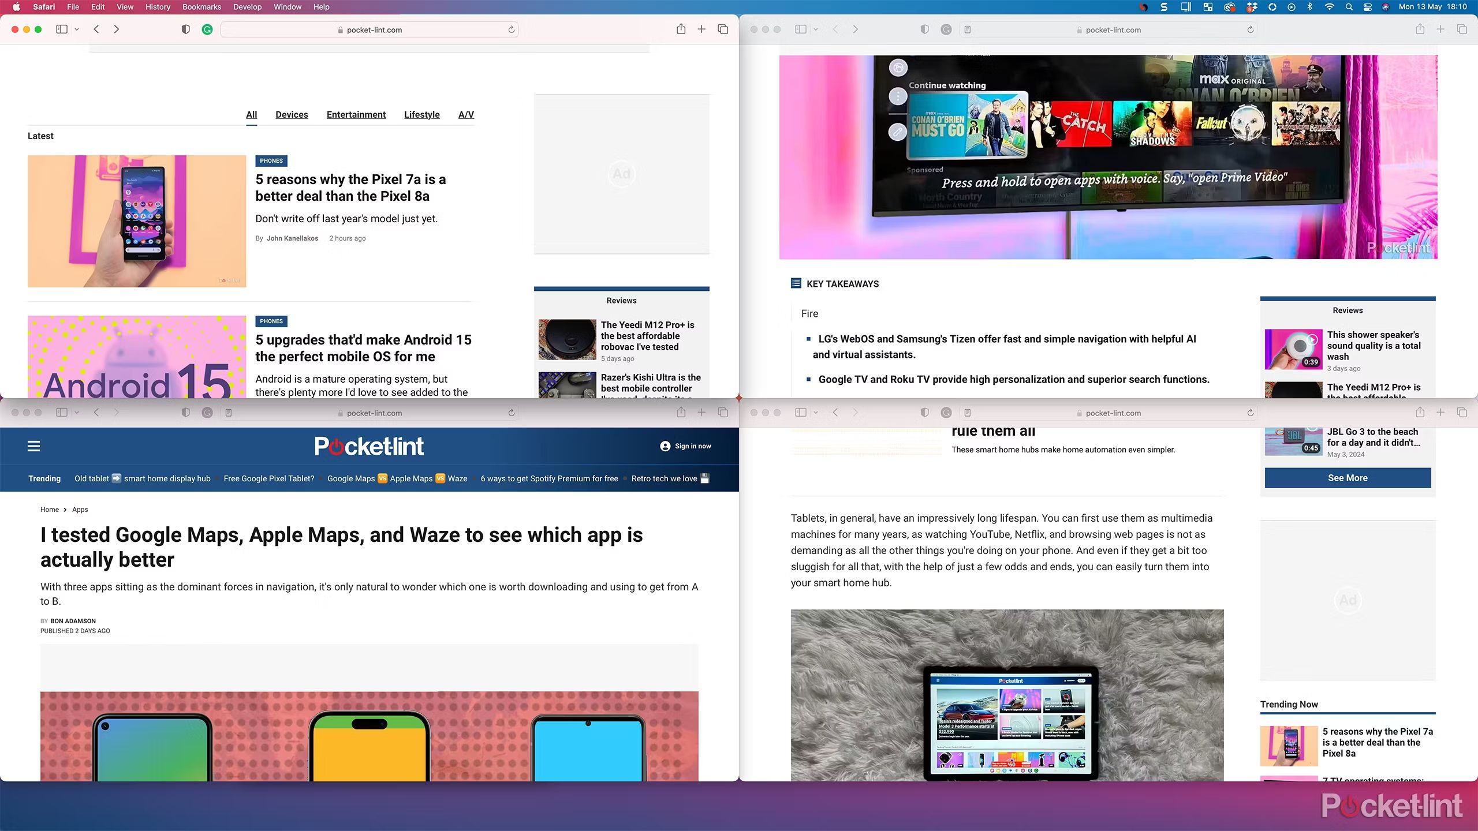The width and height of the screenshot is (1478, 831).
Task: Expand sidebar dropdown arrow in bottom-right window
Action: (816, 413)
